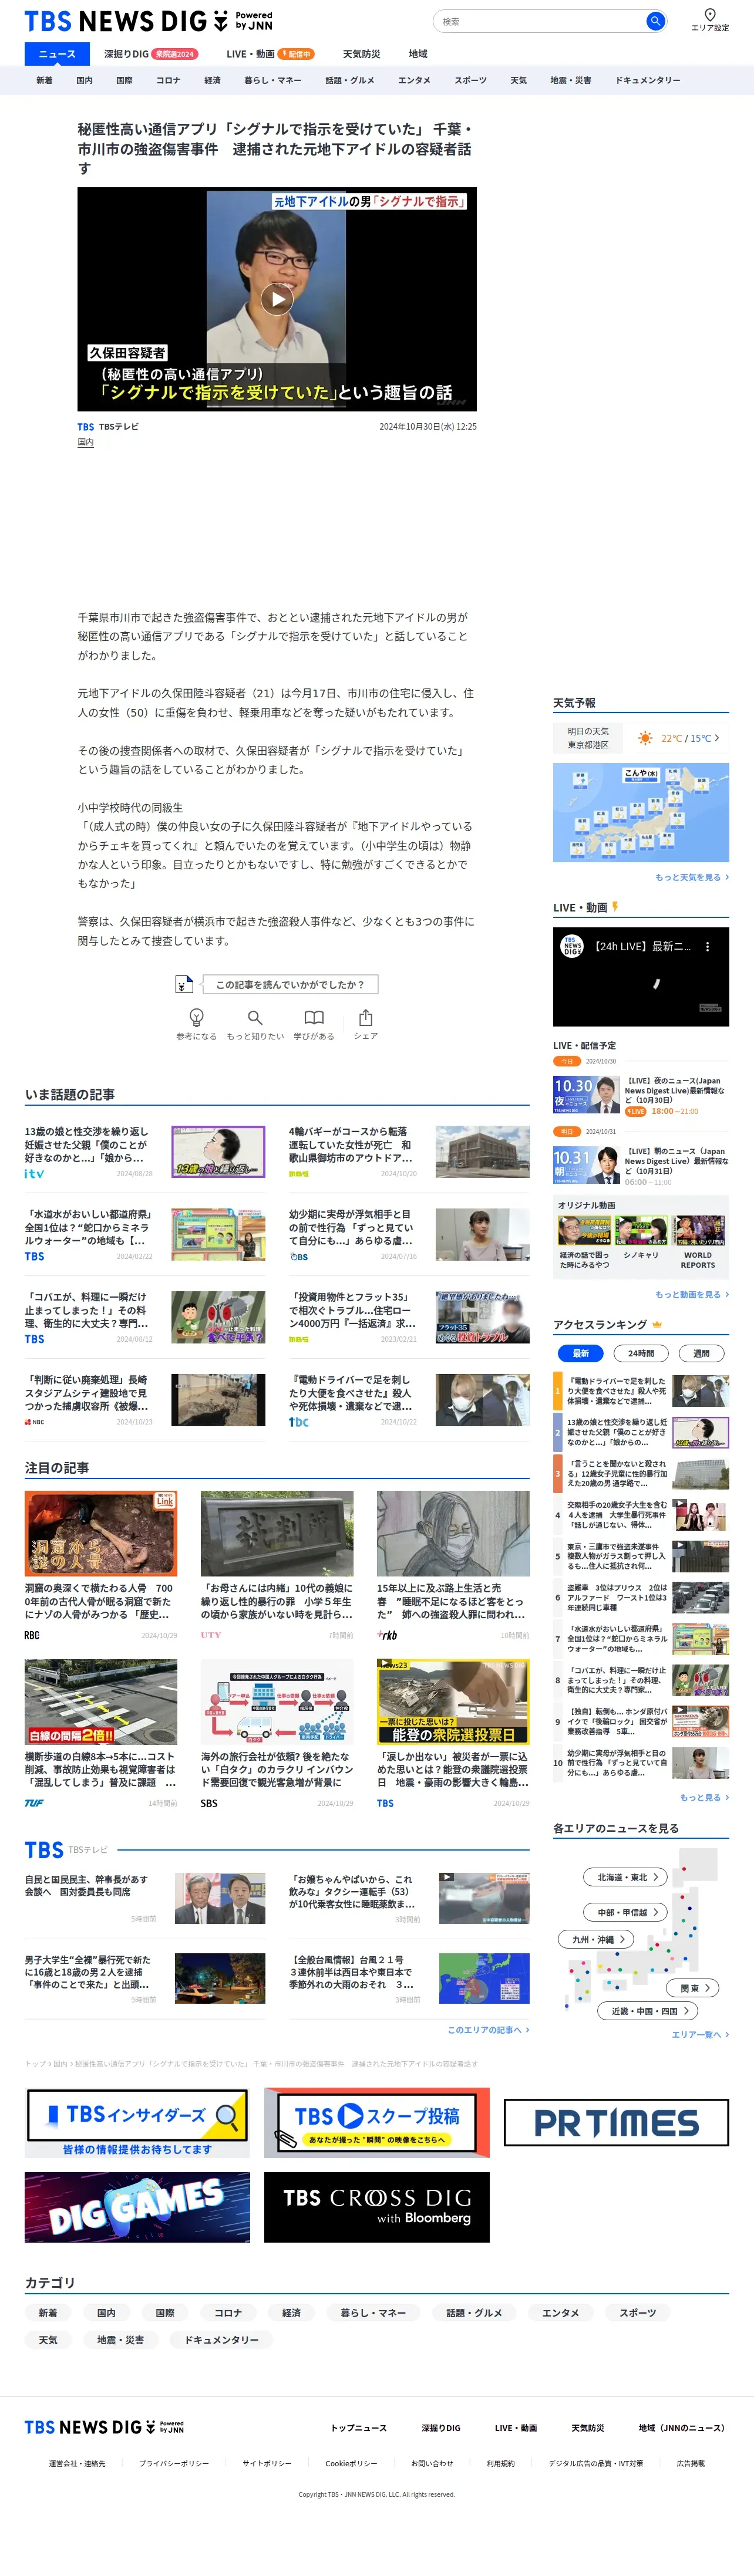Open the 能登の衆院選投票日 article thumbnail
Viewport: 754px width, 2576px height.
[453, 1702]
